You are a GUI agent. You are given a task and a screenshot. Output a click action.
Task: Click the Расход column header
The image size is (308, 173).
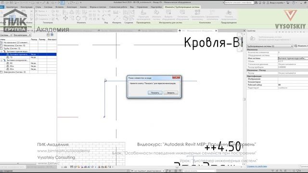pyautogui.click(x=34, y=39)
